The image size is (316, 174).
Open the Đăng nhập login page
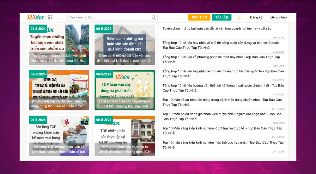click(x=278, y=17)
